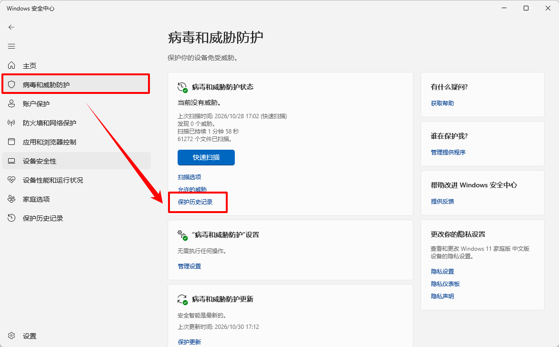559x347 pixels.
Task: Select 家庭选项 in the sidebar
Action: point(76,199)
